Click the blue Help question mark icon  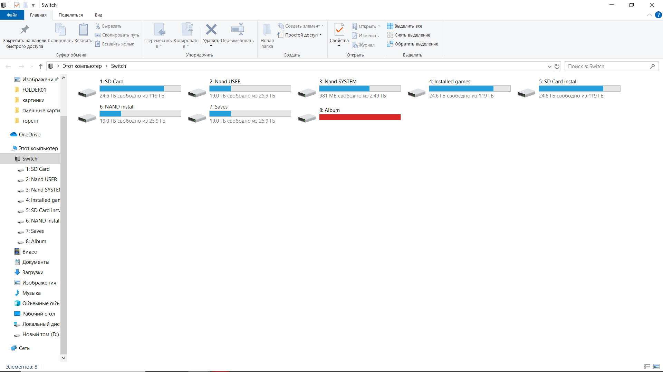pos(659,15)
